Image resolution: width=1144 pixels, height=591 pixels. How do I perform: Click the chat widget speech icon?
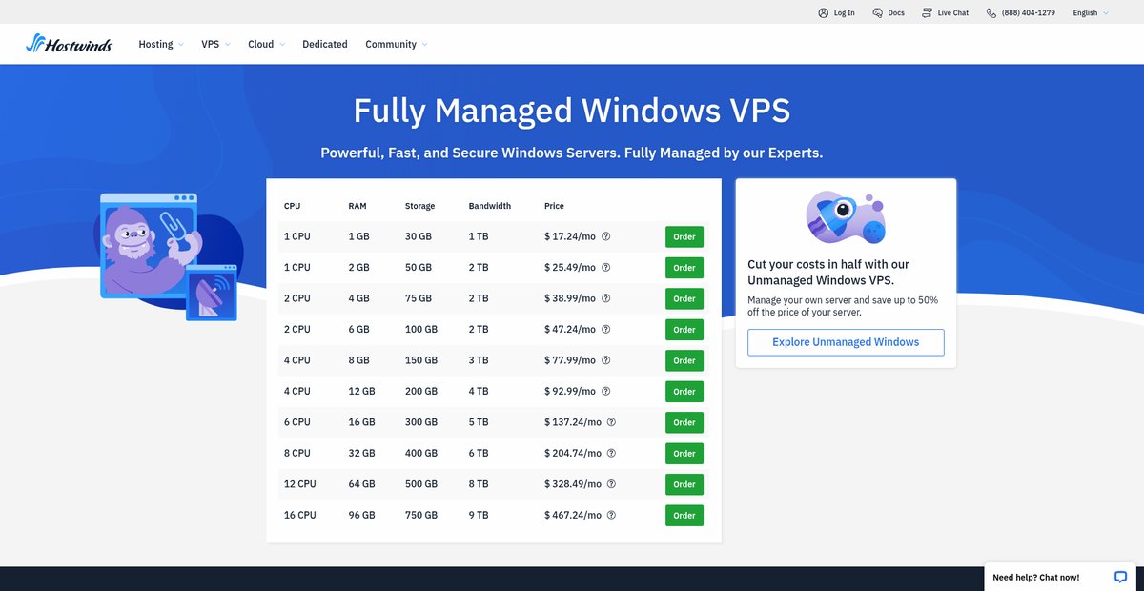(1120, 577)
